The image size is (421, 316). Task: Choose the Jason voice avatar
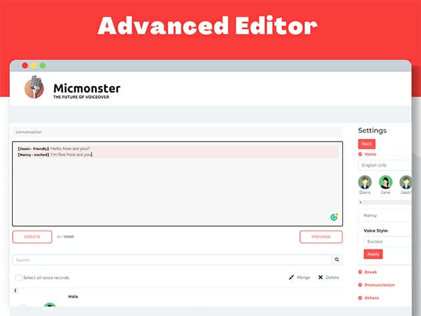[405, 182]
